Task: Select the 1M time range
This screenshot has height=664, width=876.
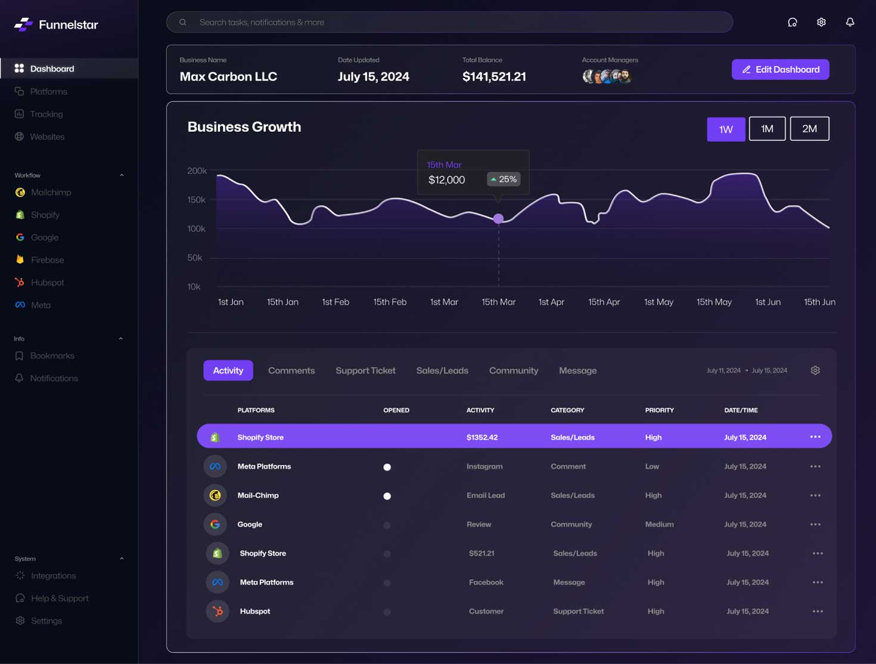Action: click(767, 129)
